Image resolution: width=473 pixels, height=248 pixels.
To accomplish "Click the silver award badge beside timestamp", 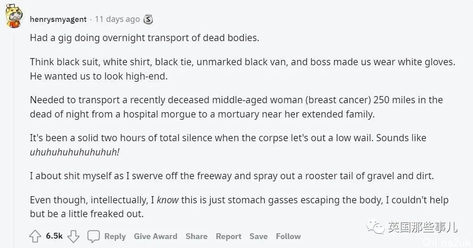I will pos(148,19).
